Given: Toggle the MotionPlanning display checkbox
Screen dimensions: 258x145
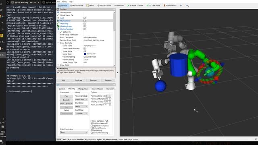Looking at the screenshot, I should 85,29.
